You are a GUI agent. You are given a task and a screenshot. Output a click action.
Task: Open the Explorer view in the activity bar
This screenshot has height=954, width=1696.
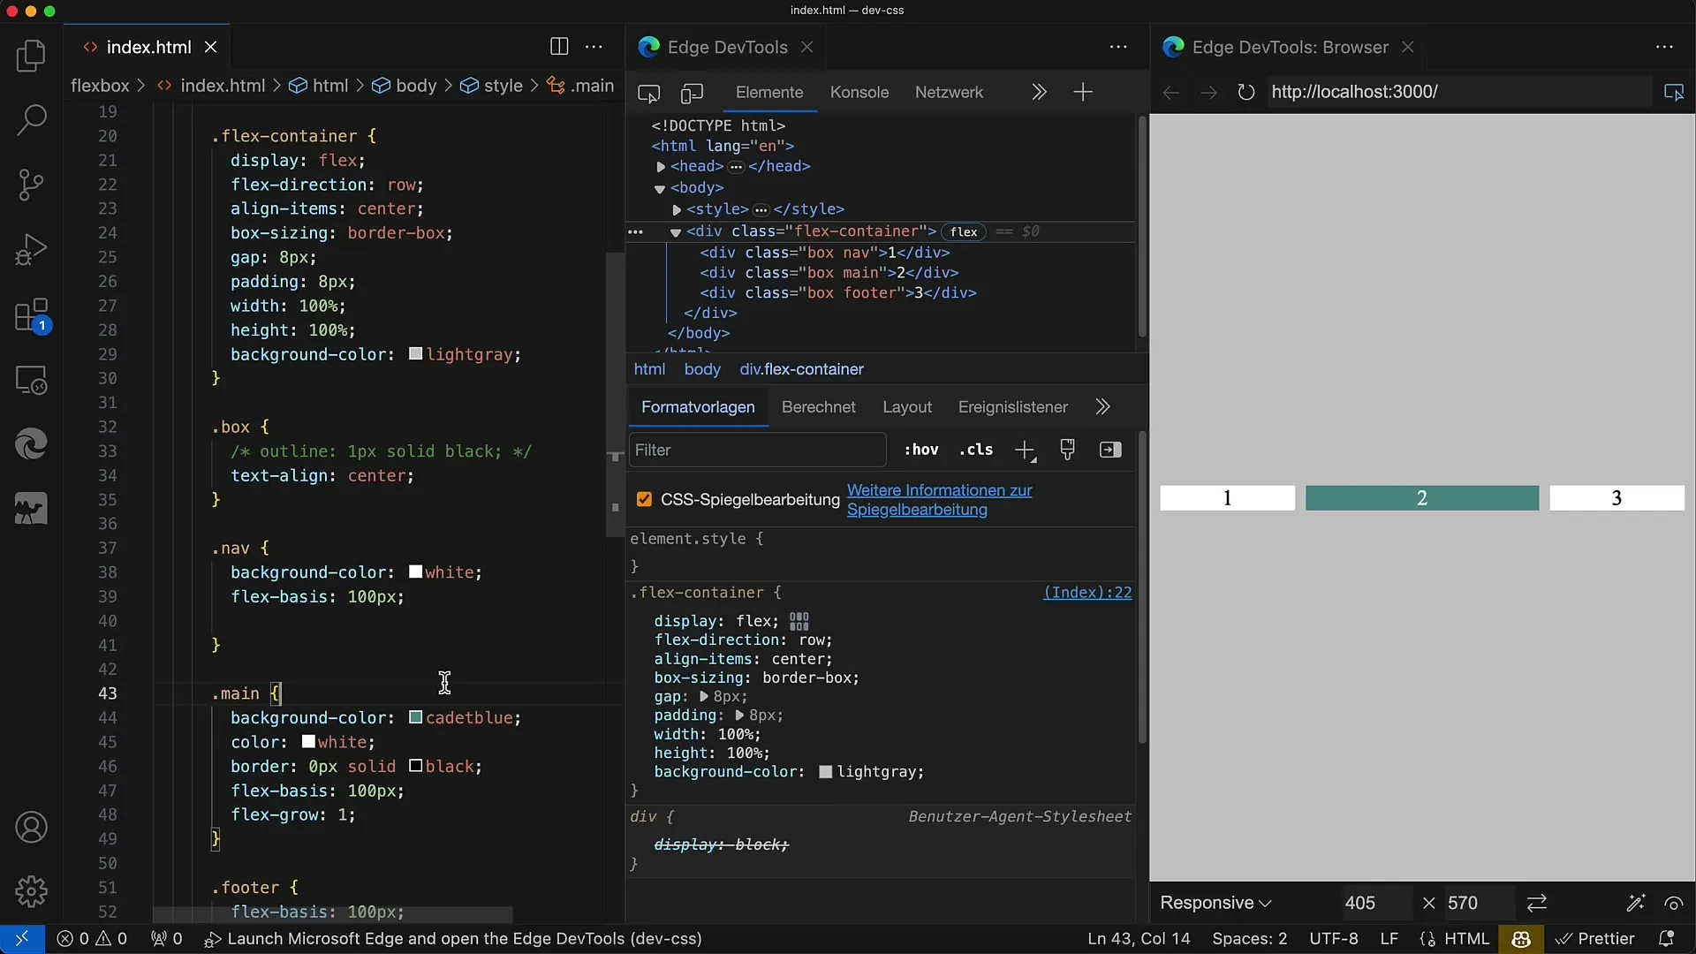31,56
